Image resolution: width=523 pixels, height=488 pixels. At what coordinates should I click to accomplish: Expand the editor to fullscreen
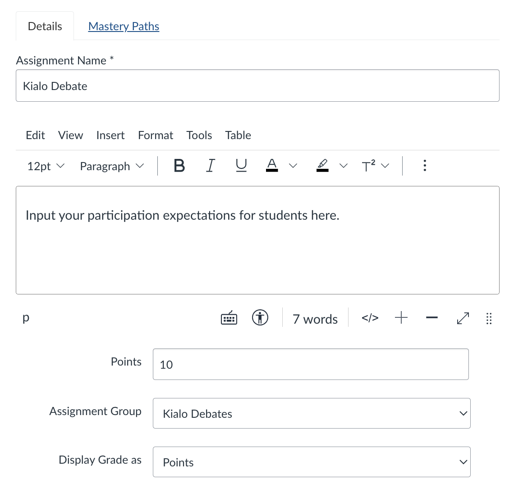pos(463,318)
